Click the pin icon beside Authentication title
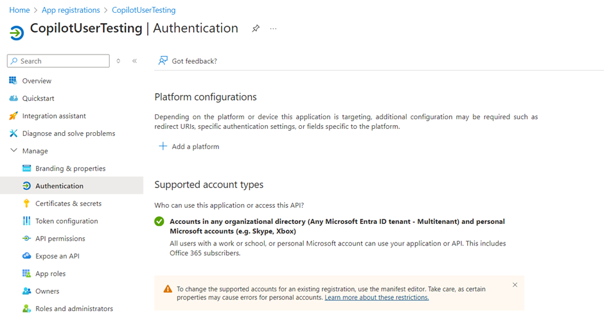The width and height of the screenshot is (604, 315). (x=256, y=29)
